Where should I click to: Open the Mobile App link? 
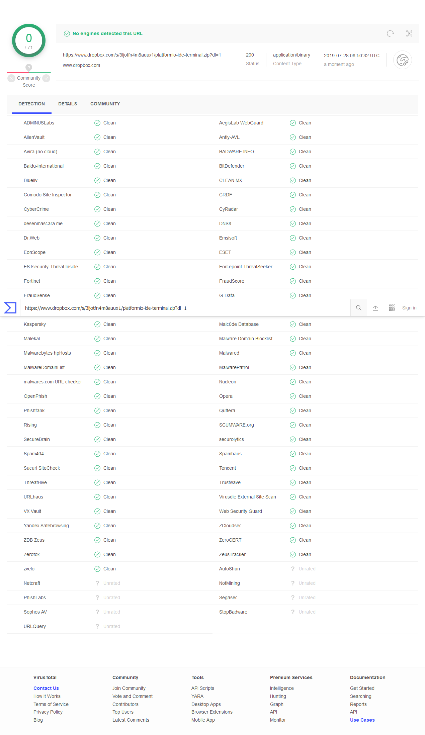coord(203,720)
